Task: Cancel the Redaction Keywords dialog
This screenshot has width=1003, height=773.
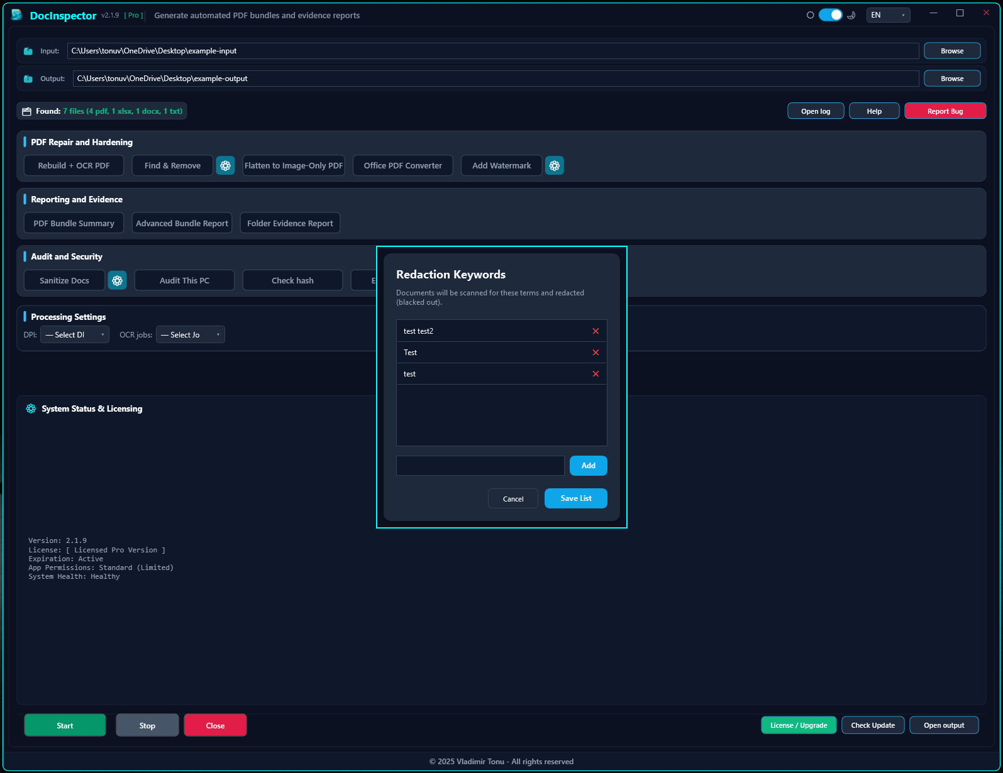Action: [513, 498]
